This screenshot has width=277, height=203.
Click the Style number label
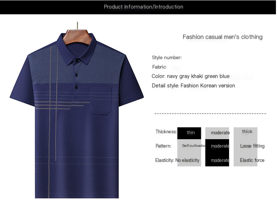pos(167,58)
